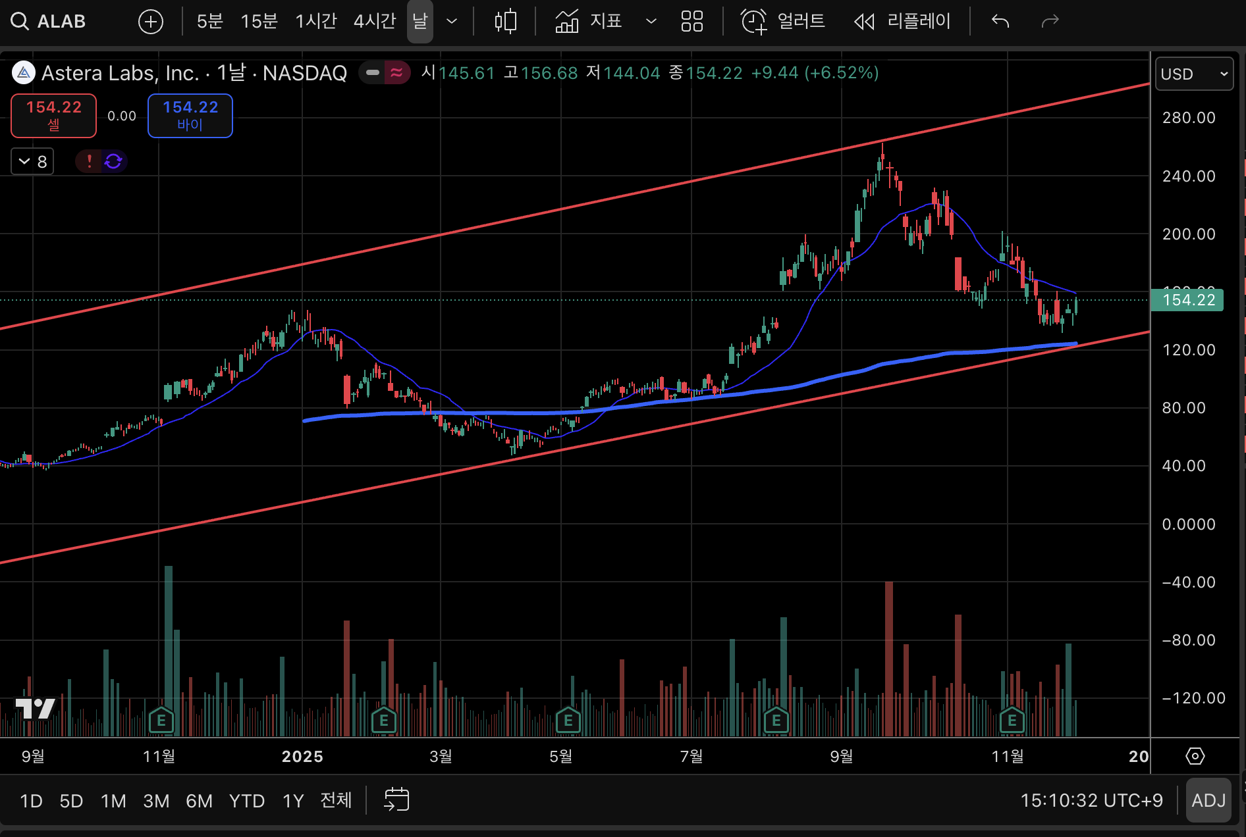Click the TradingView logo
This screenshot has height=837, width=1246.
click(x=35, y=708)
